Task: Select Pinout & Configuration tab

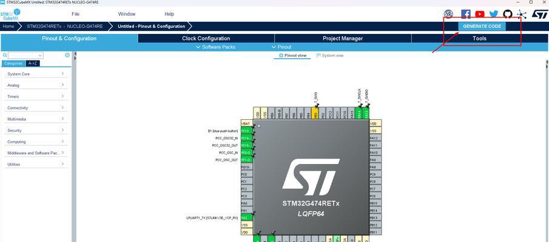Action: [x=69, y=38]
